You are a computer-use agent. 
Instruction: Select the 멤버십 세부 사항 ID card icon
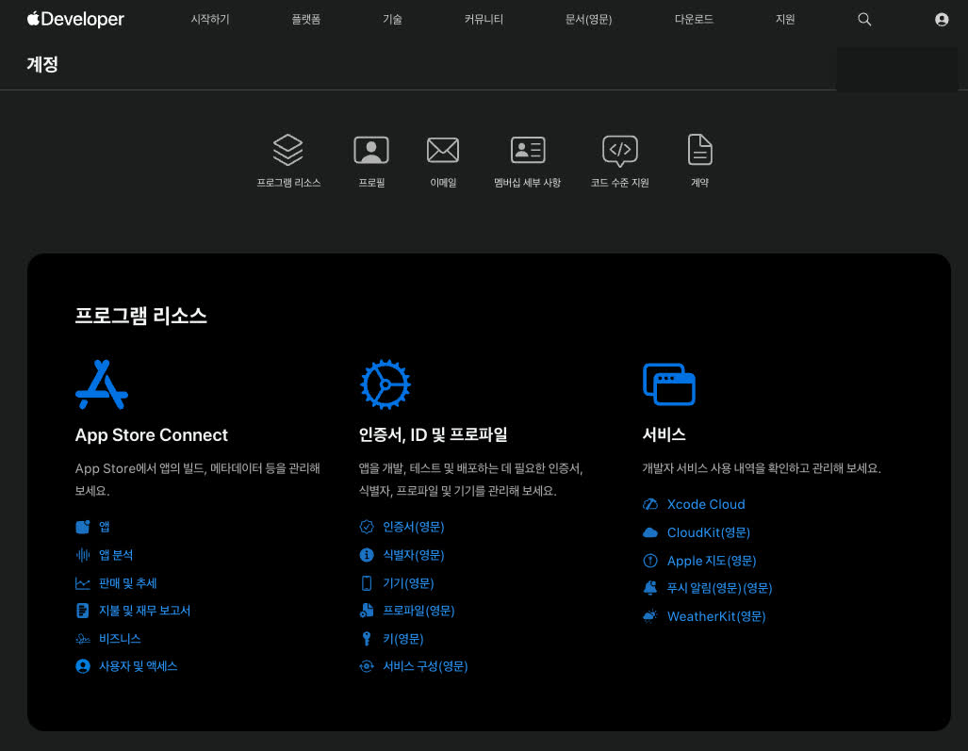[528, 150]
